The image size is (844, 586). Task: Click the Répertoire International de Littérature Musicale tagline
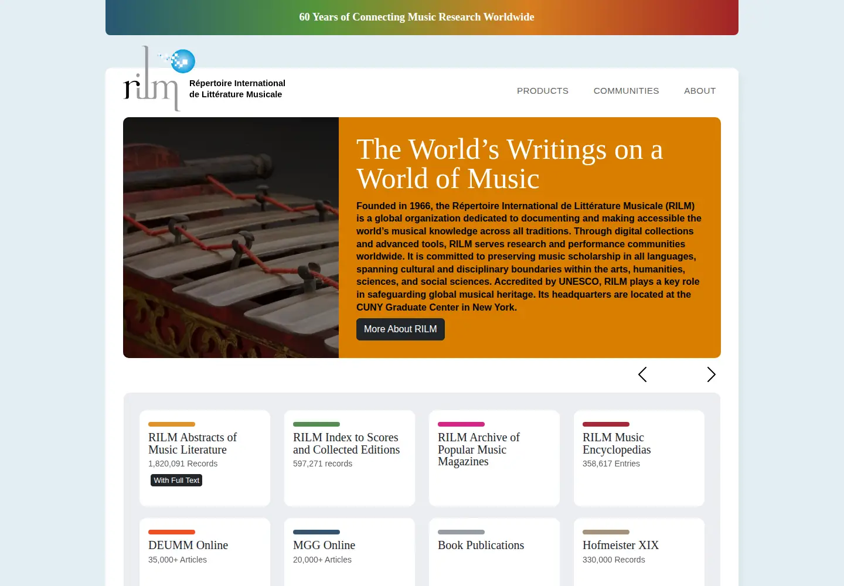tap(237, 89)
